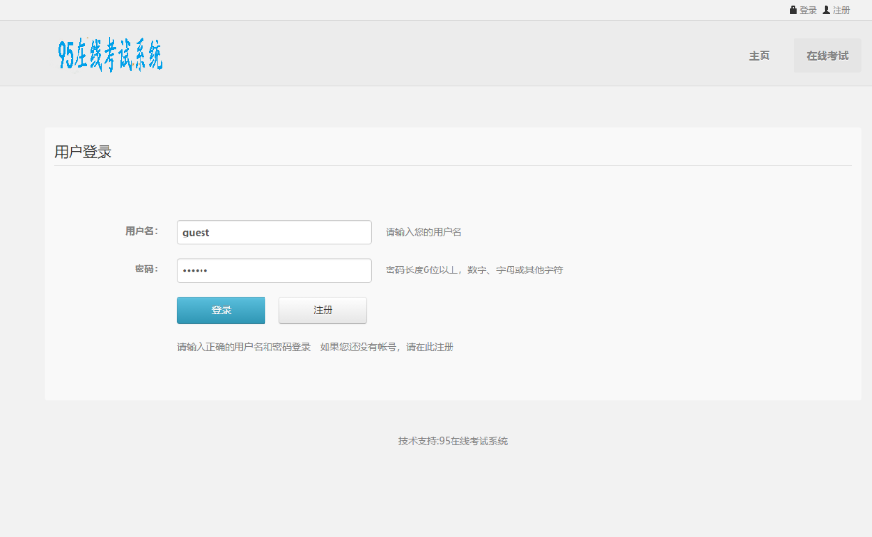This screenshot has height=537, width=872.
Task: Click the 用户登录 heading text
Action: click(x=83, y=152)
